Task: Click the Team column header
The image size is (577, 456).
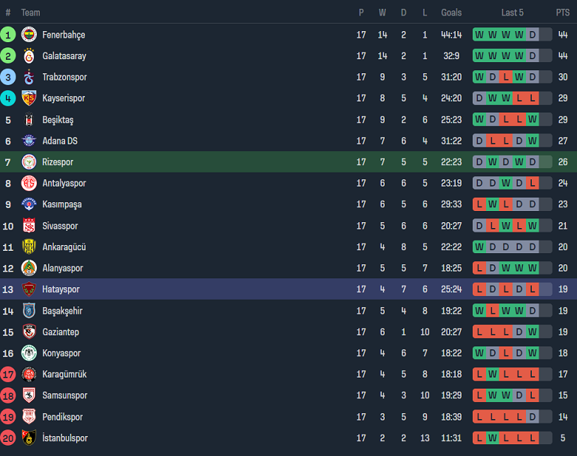Action: pos(30,13)
